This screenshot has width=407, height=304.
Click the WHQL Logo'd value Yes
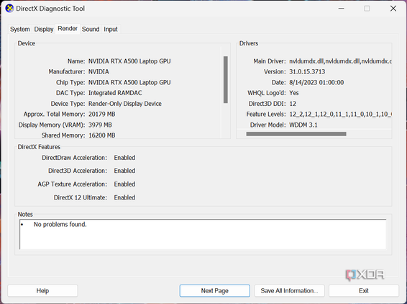pyautogui.click(x=294, y=93)
